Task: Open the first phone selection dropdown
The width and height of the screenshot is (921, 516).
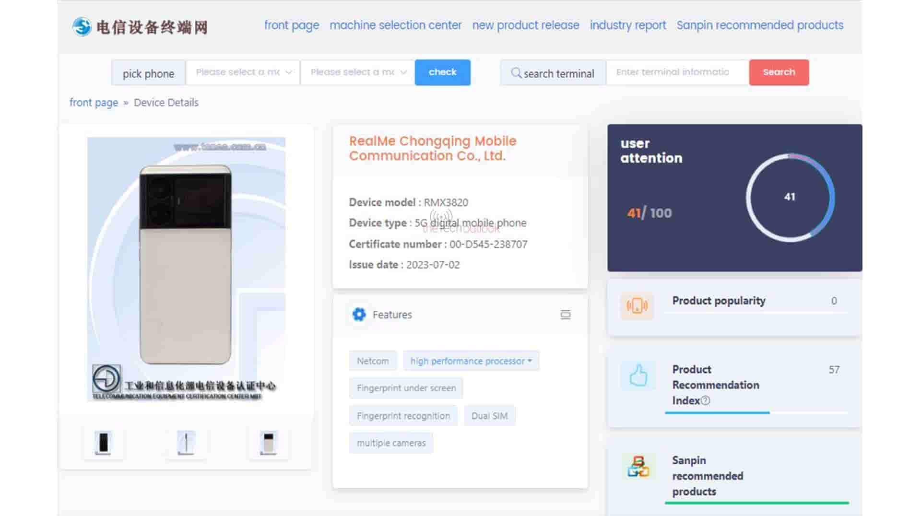Action: pyautogui.click(x=243, y=72)
